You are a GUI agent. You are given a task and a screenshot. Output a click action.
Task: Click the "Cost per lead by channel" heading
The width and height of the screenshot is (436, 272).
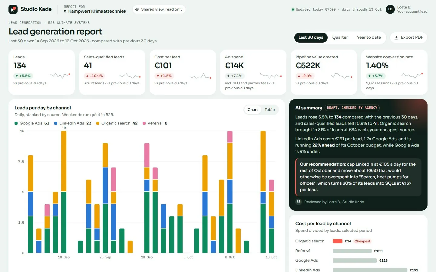(x=323, y=224)
